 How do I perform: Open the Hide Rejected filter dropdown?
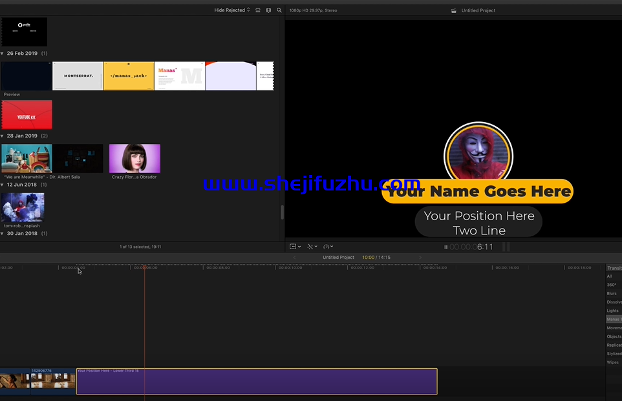232,10
